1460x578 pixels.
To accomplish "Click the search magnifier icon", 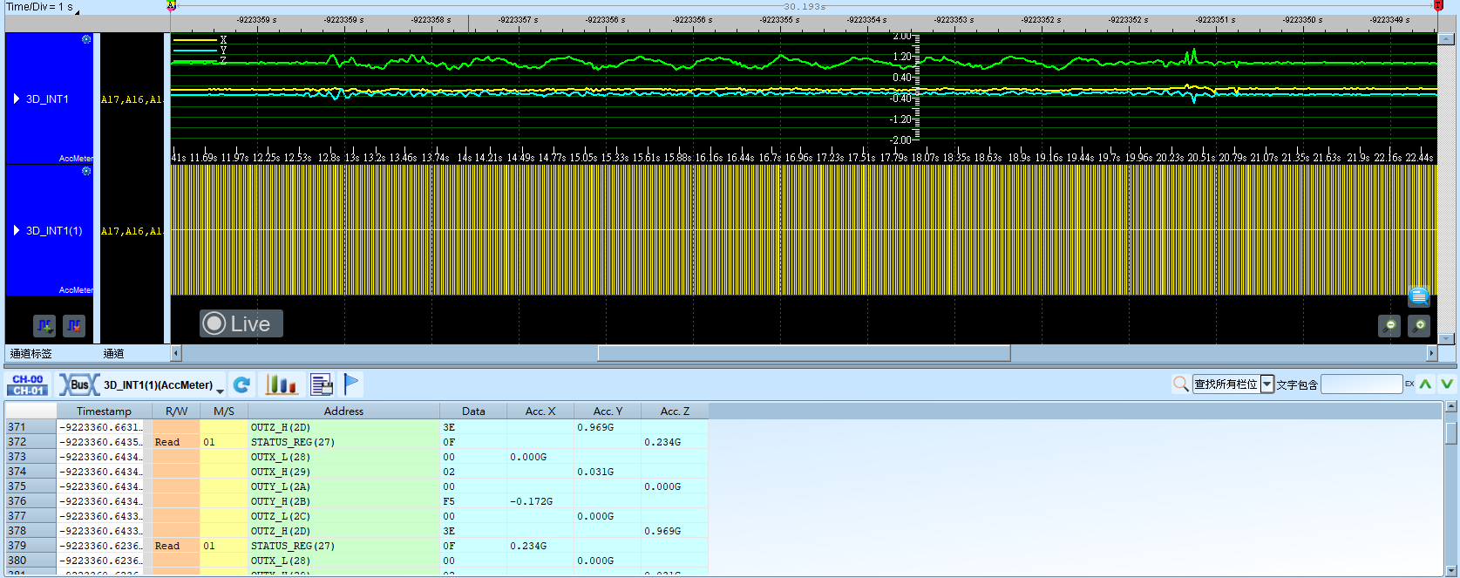I will coord(1181,384).
